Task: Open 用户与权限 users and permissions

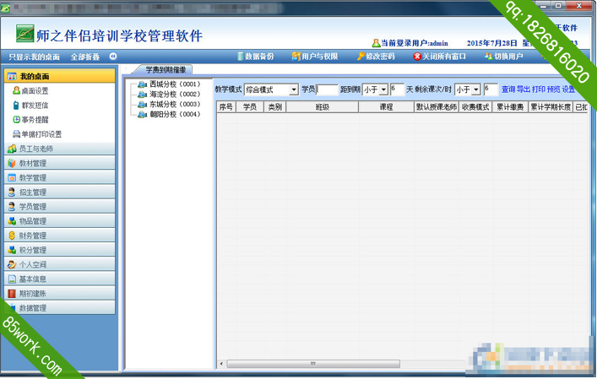Action: point(315,57)
